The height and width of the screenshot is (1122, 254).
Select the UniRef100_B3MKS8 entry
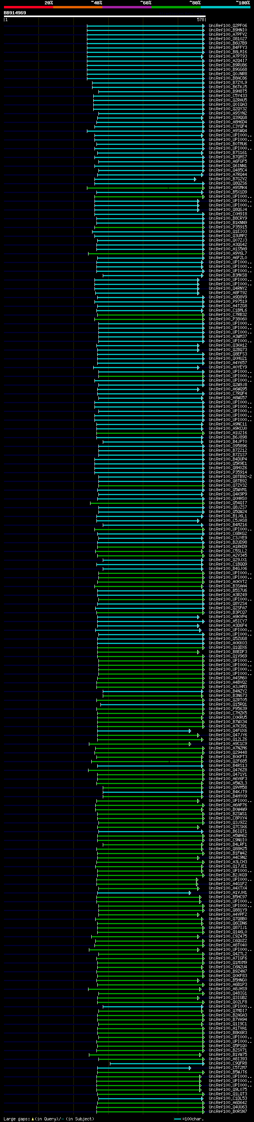click(x=228, y=275)
